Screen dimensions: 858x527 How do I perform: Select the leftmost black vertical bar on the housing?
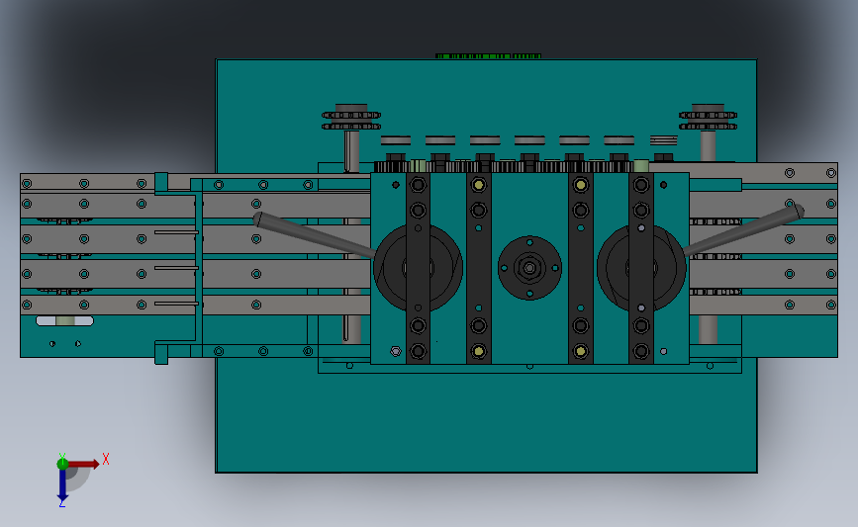click(418, 268)
